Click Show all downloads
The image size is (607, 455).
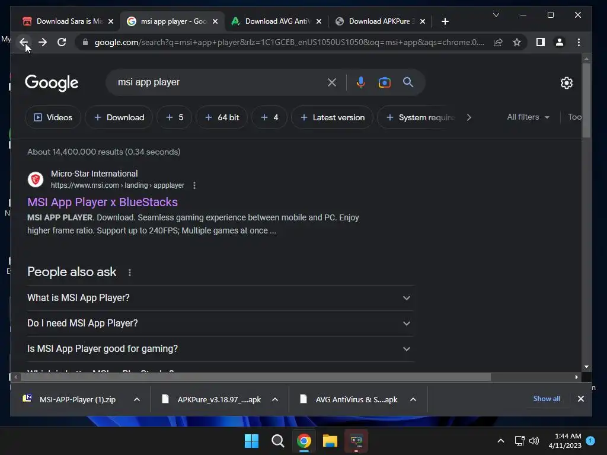[x=547, y=399]
